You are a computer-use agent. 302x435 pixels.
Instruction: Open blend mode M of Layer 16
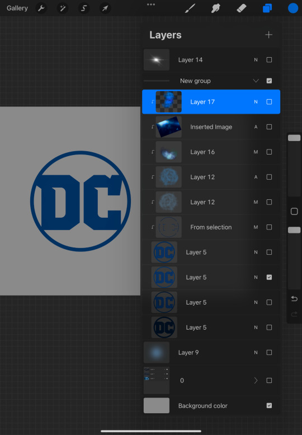pos(256,152)
